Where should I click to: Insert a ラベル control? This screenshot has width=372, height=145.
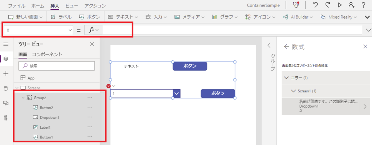tap(61, 17)
